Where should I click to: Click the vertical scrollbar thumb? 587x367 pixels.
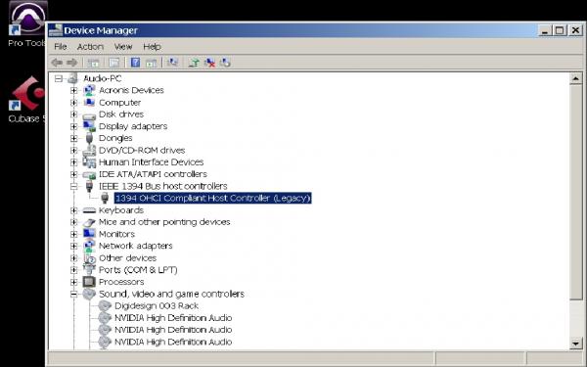tap(575, 192)
